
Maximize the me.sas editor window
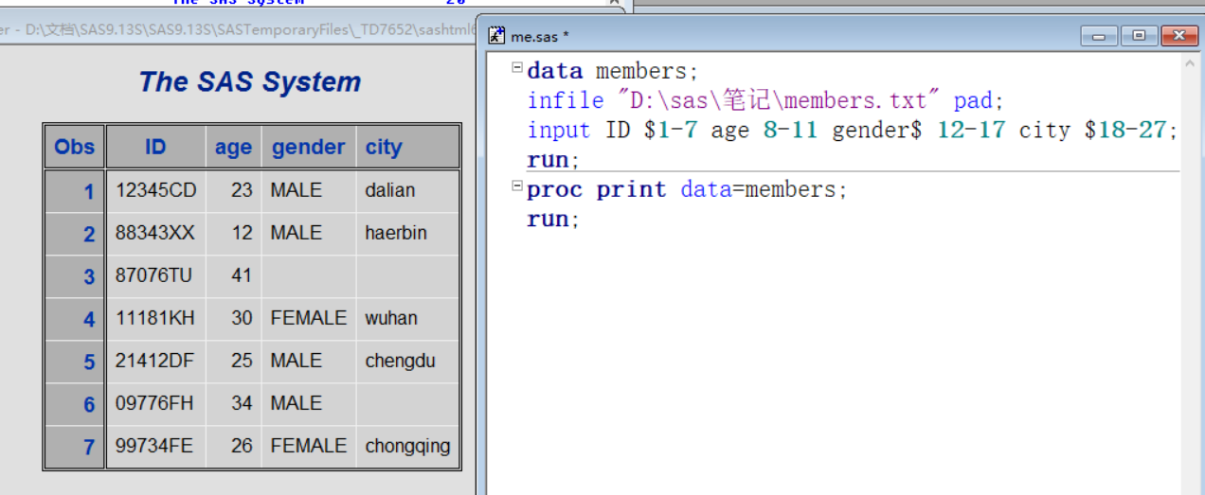point(1139,36)
